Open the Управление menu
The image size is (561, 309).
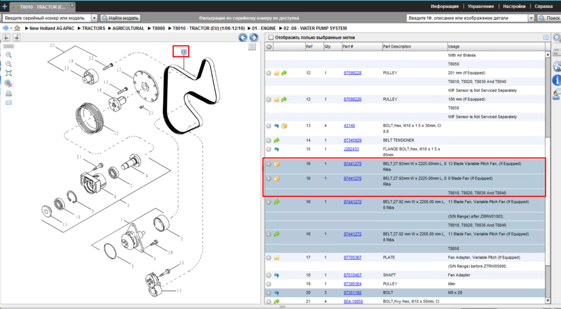click(x=481, y=6)
